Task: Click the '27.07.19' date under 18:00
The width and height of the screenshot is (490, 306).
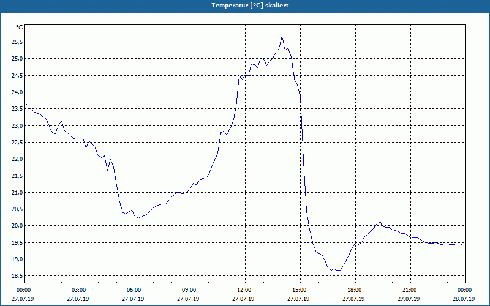Action: point(353,299)
